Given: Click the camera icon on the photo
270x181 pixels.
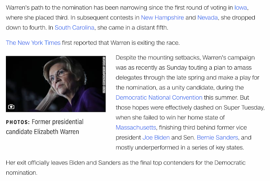Looking at the screenshot, I should 11,107.
